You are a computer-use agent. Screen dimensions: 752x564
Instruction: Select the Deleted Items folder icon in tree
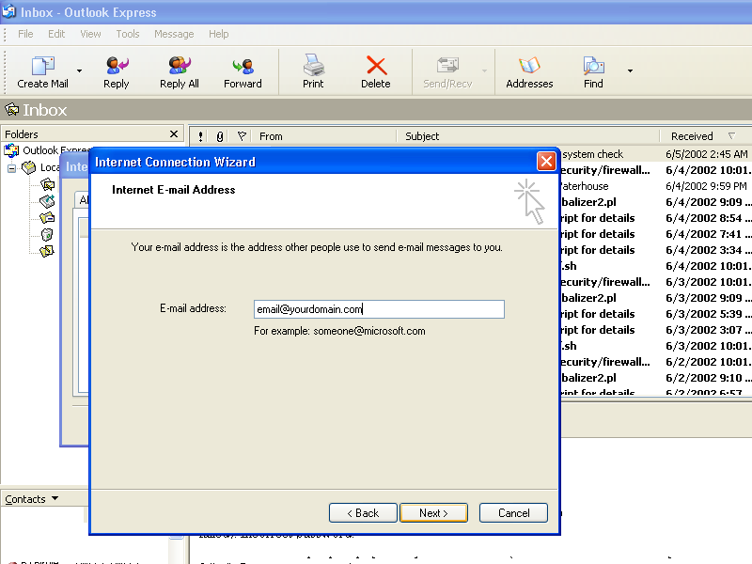[47, 234]
